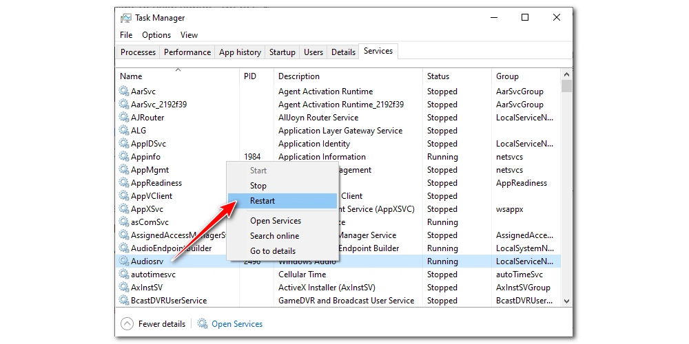Image resolution: width=689 pixels, height=344 pixels.
Task: Click the scrollbar up arrow
Action: click(x=566, y=74)
